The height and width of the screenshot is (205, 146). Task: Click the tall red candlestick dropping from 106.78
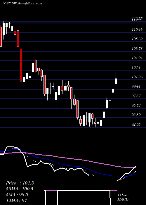tap(21, 65)
